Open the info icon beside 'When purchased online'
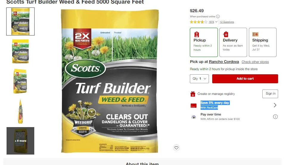Viewport: 290px width, 165px height. pyautogui.click(x=218, y=16)
